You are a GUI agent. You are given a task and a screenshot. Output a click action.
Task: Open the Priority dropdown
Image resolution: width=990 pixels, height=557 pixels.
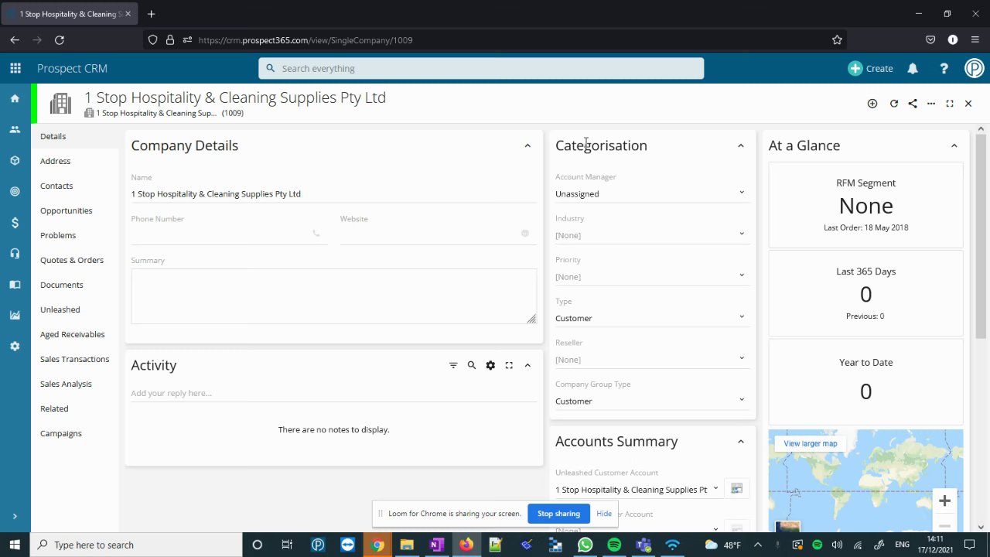[651, 276]
